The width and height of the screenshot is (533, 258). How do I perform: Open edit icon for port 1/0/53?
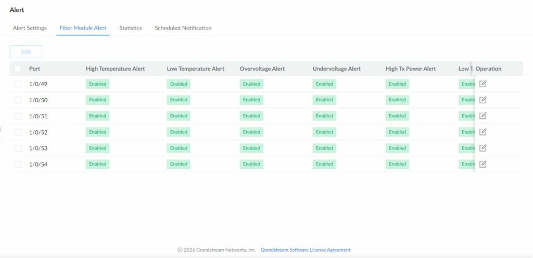(x=483, y=148)
